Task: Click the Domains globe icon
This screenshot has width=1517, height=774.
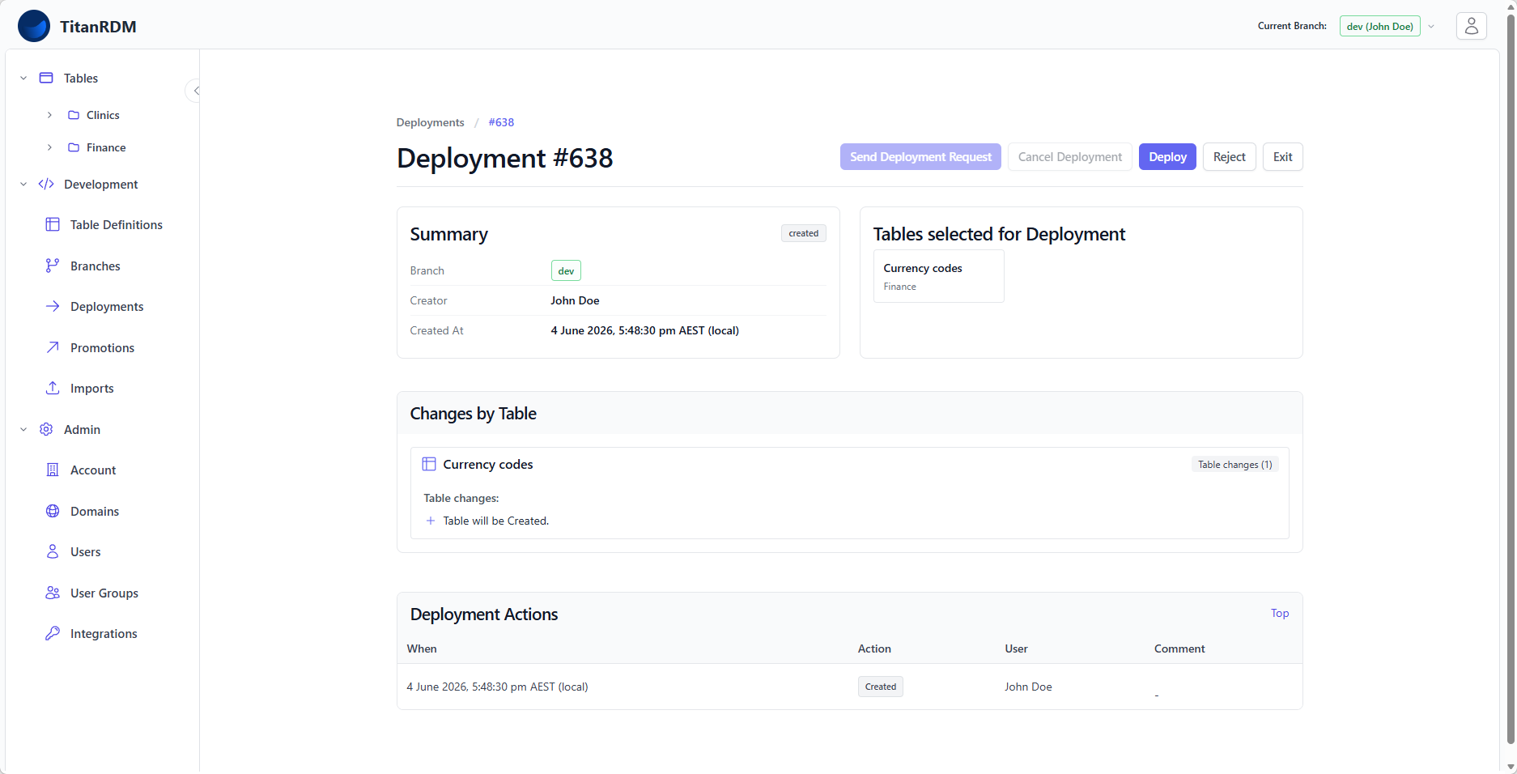Action: pyautogui.click(x=53, y=511)
